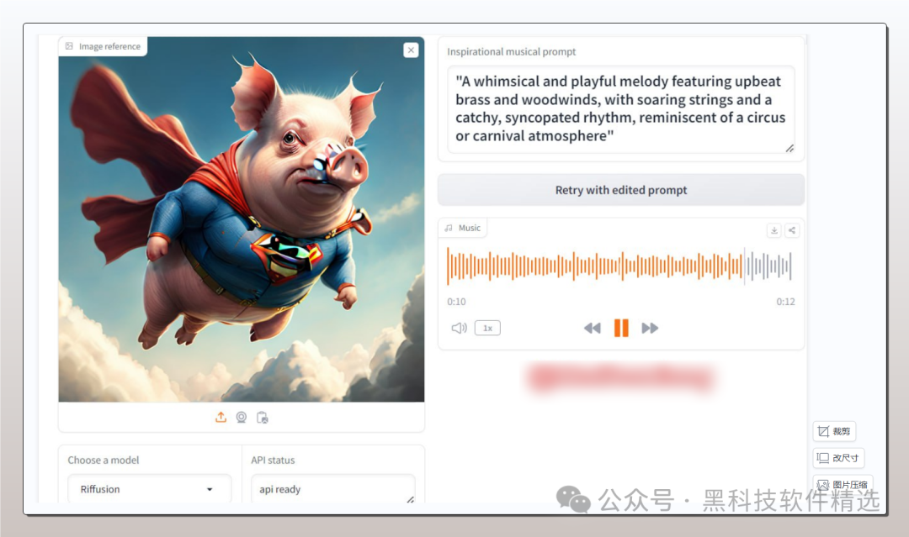Viewport: 909px width, 537px height.
Task: Remove the image with the X button
Action: [x=411, y=50]
